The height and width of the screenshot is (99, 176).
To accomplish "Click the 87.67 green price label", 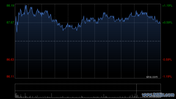I will click(x=10, y=23).
